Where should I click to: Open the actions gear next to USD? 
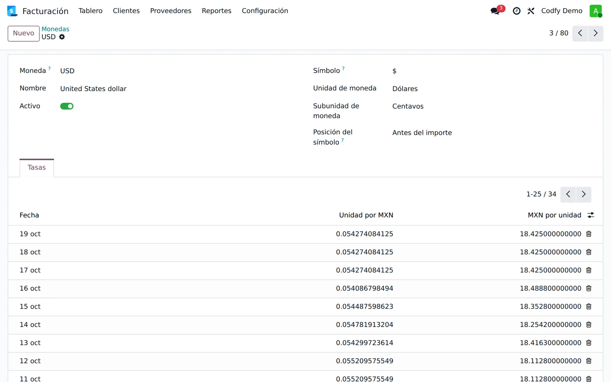point(62,37)
